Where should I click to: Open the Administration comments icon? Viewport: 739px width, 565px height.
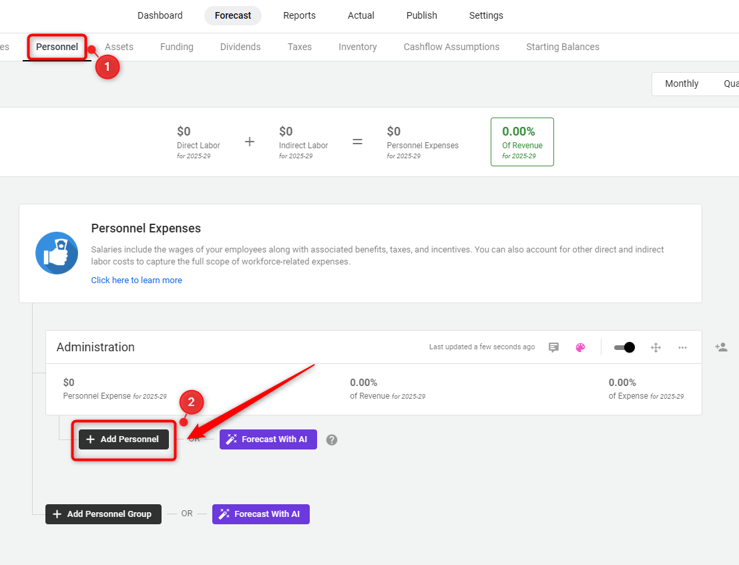pos(554,347)
